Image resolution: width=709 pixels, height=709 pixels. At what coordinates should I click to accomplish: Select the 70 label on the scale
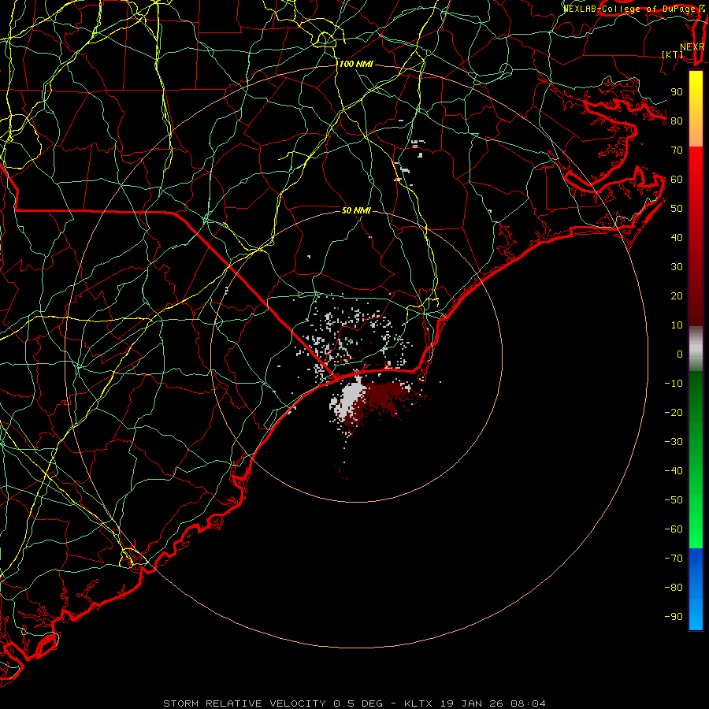click(677, 150)
